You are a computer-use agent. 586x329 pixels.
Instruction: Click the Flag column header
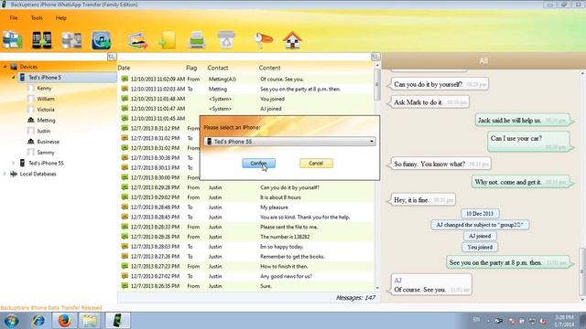191,68
